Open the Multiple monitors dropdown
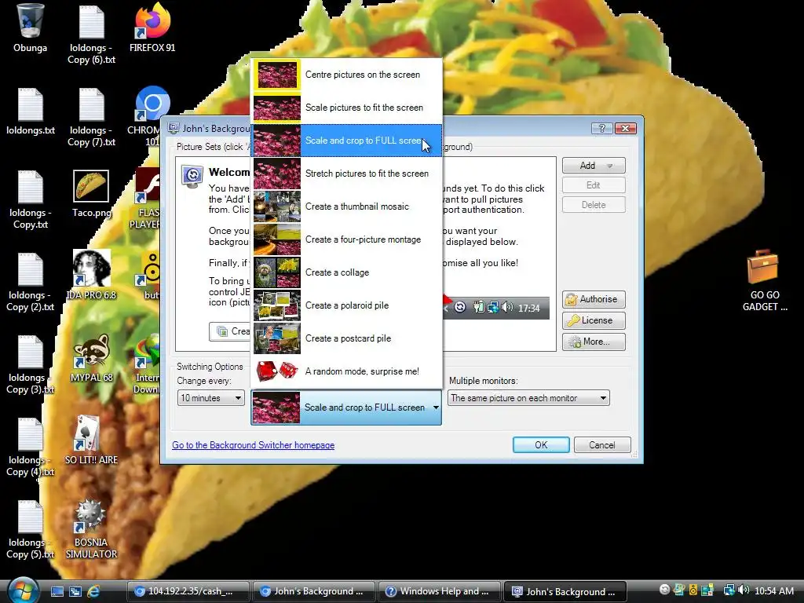This screenshot has height=603, width=804. (528, 398)
